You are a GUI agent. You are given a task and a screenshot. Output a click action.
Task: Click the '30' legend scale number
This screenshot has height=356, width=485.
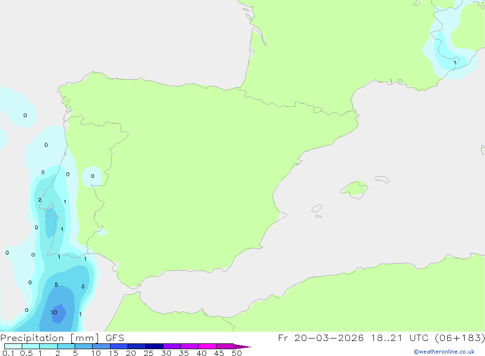pos(166,353)
